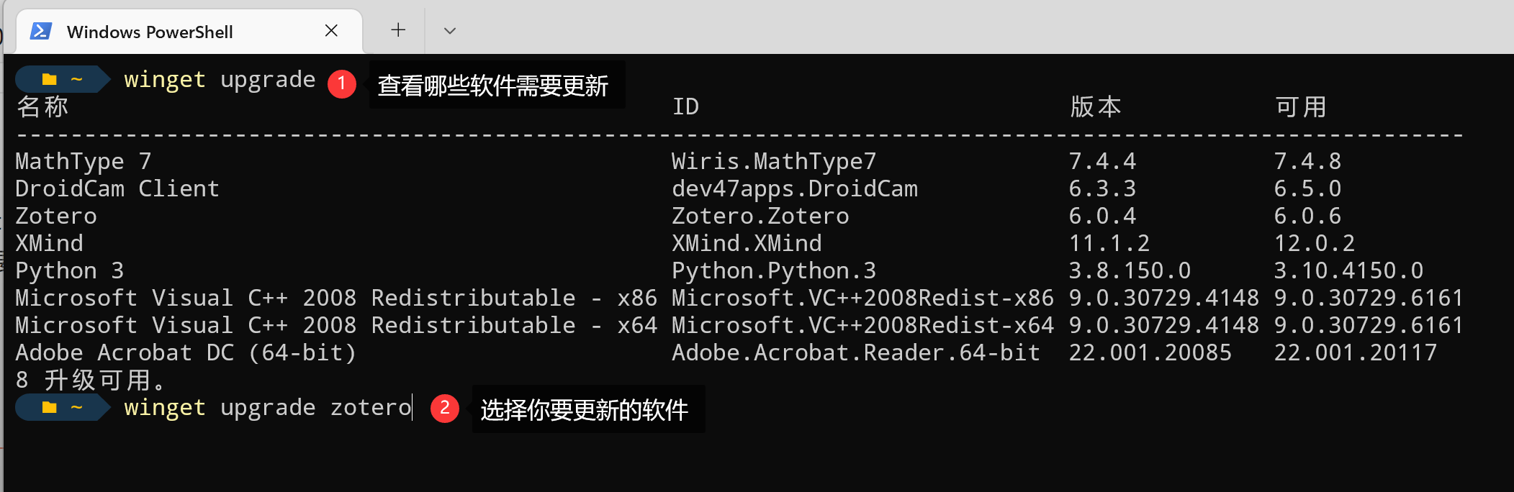
Task: Click the MathType 7 package name
Action: tap(84, 161)
